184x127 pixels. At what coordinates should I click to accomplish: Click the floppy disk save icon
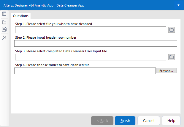4,29
